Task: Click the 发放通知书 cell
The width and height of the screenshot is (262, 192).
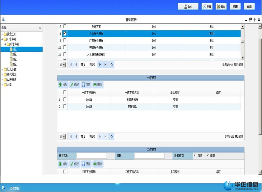Action: [132, 100]
